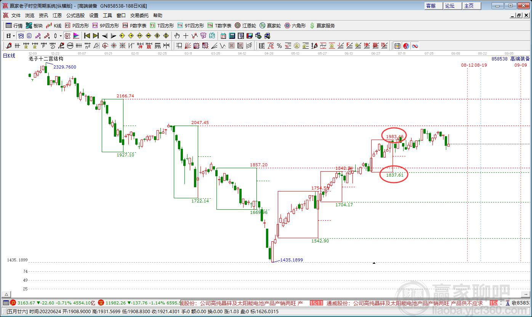Open the 江恩 menu
Viewport: 532px width, 317px height.
57,16
